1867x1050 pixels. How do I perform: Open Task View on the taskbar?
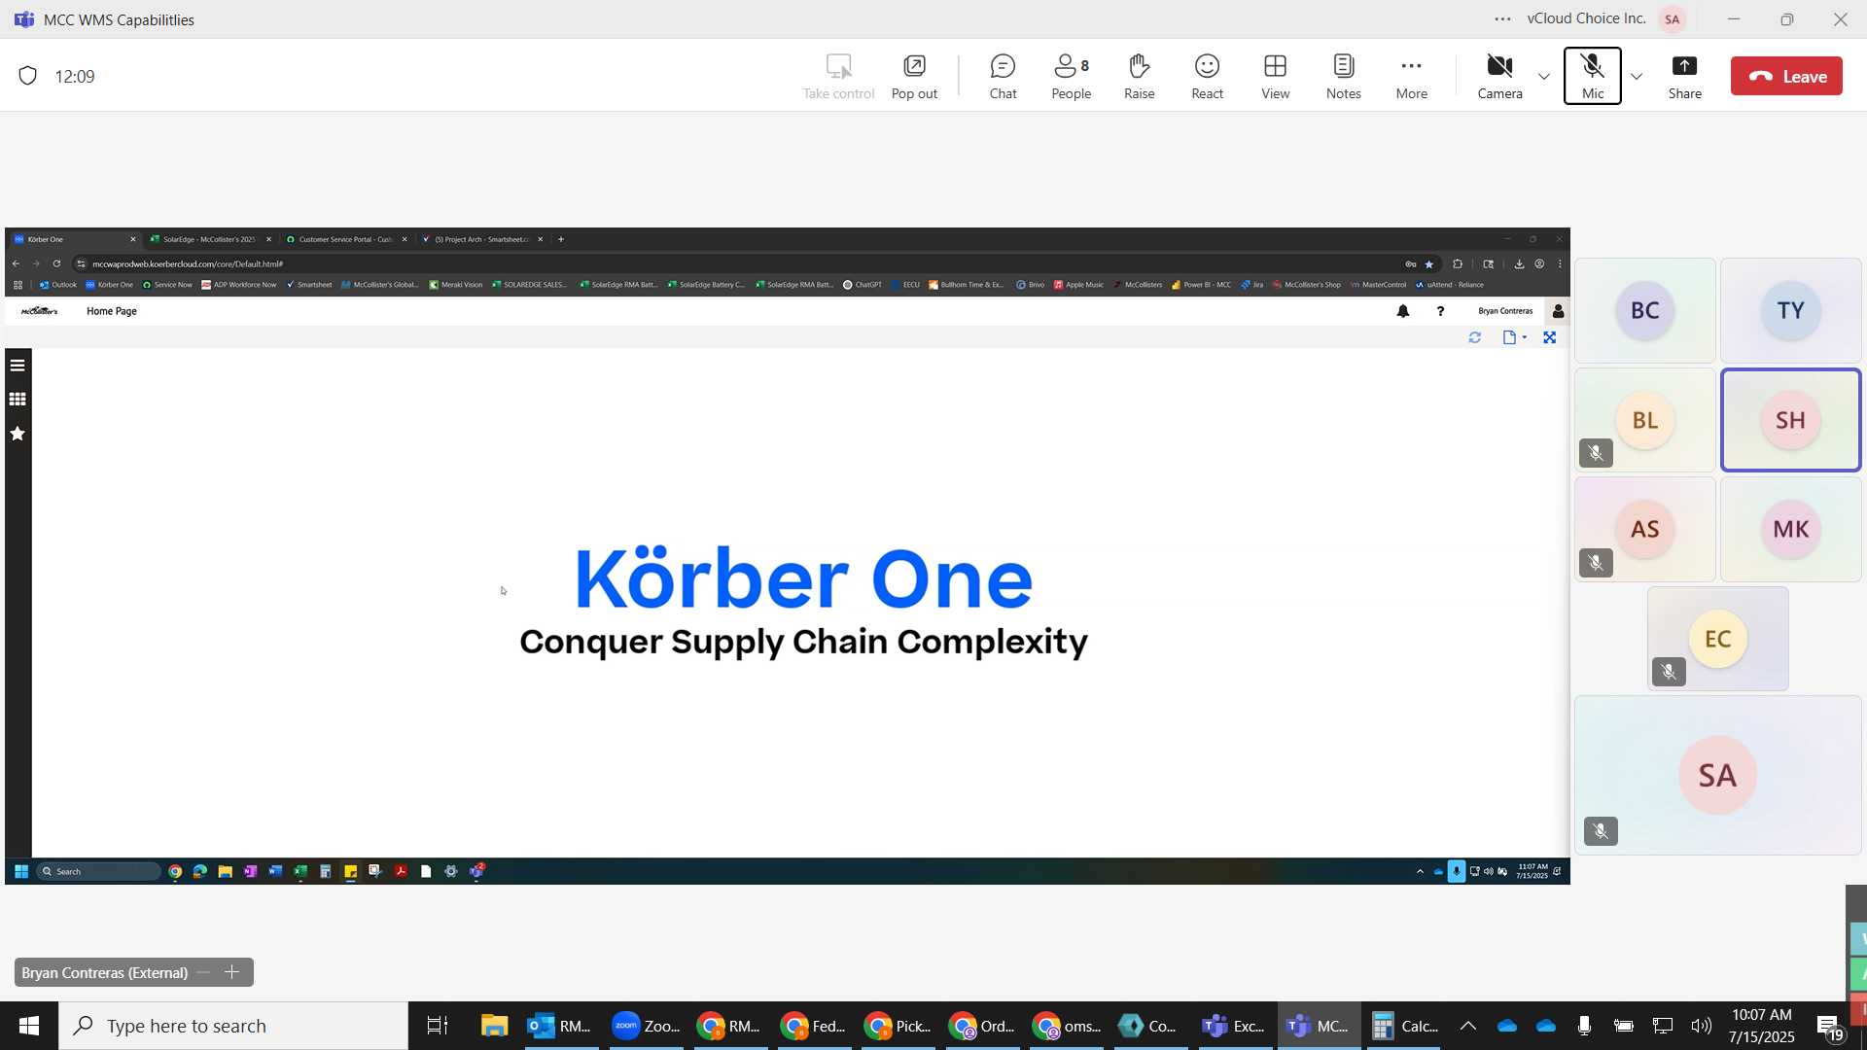point(438,1026)
